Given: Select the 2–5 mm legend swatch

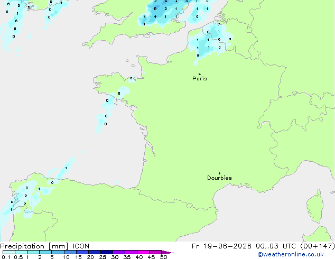Looking at the screenshot, I should pos(45,252).
